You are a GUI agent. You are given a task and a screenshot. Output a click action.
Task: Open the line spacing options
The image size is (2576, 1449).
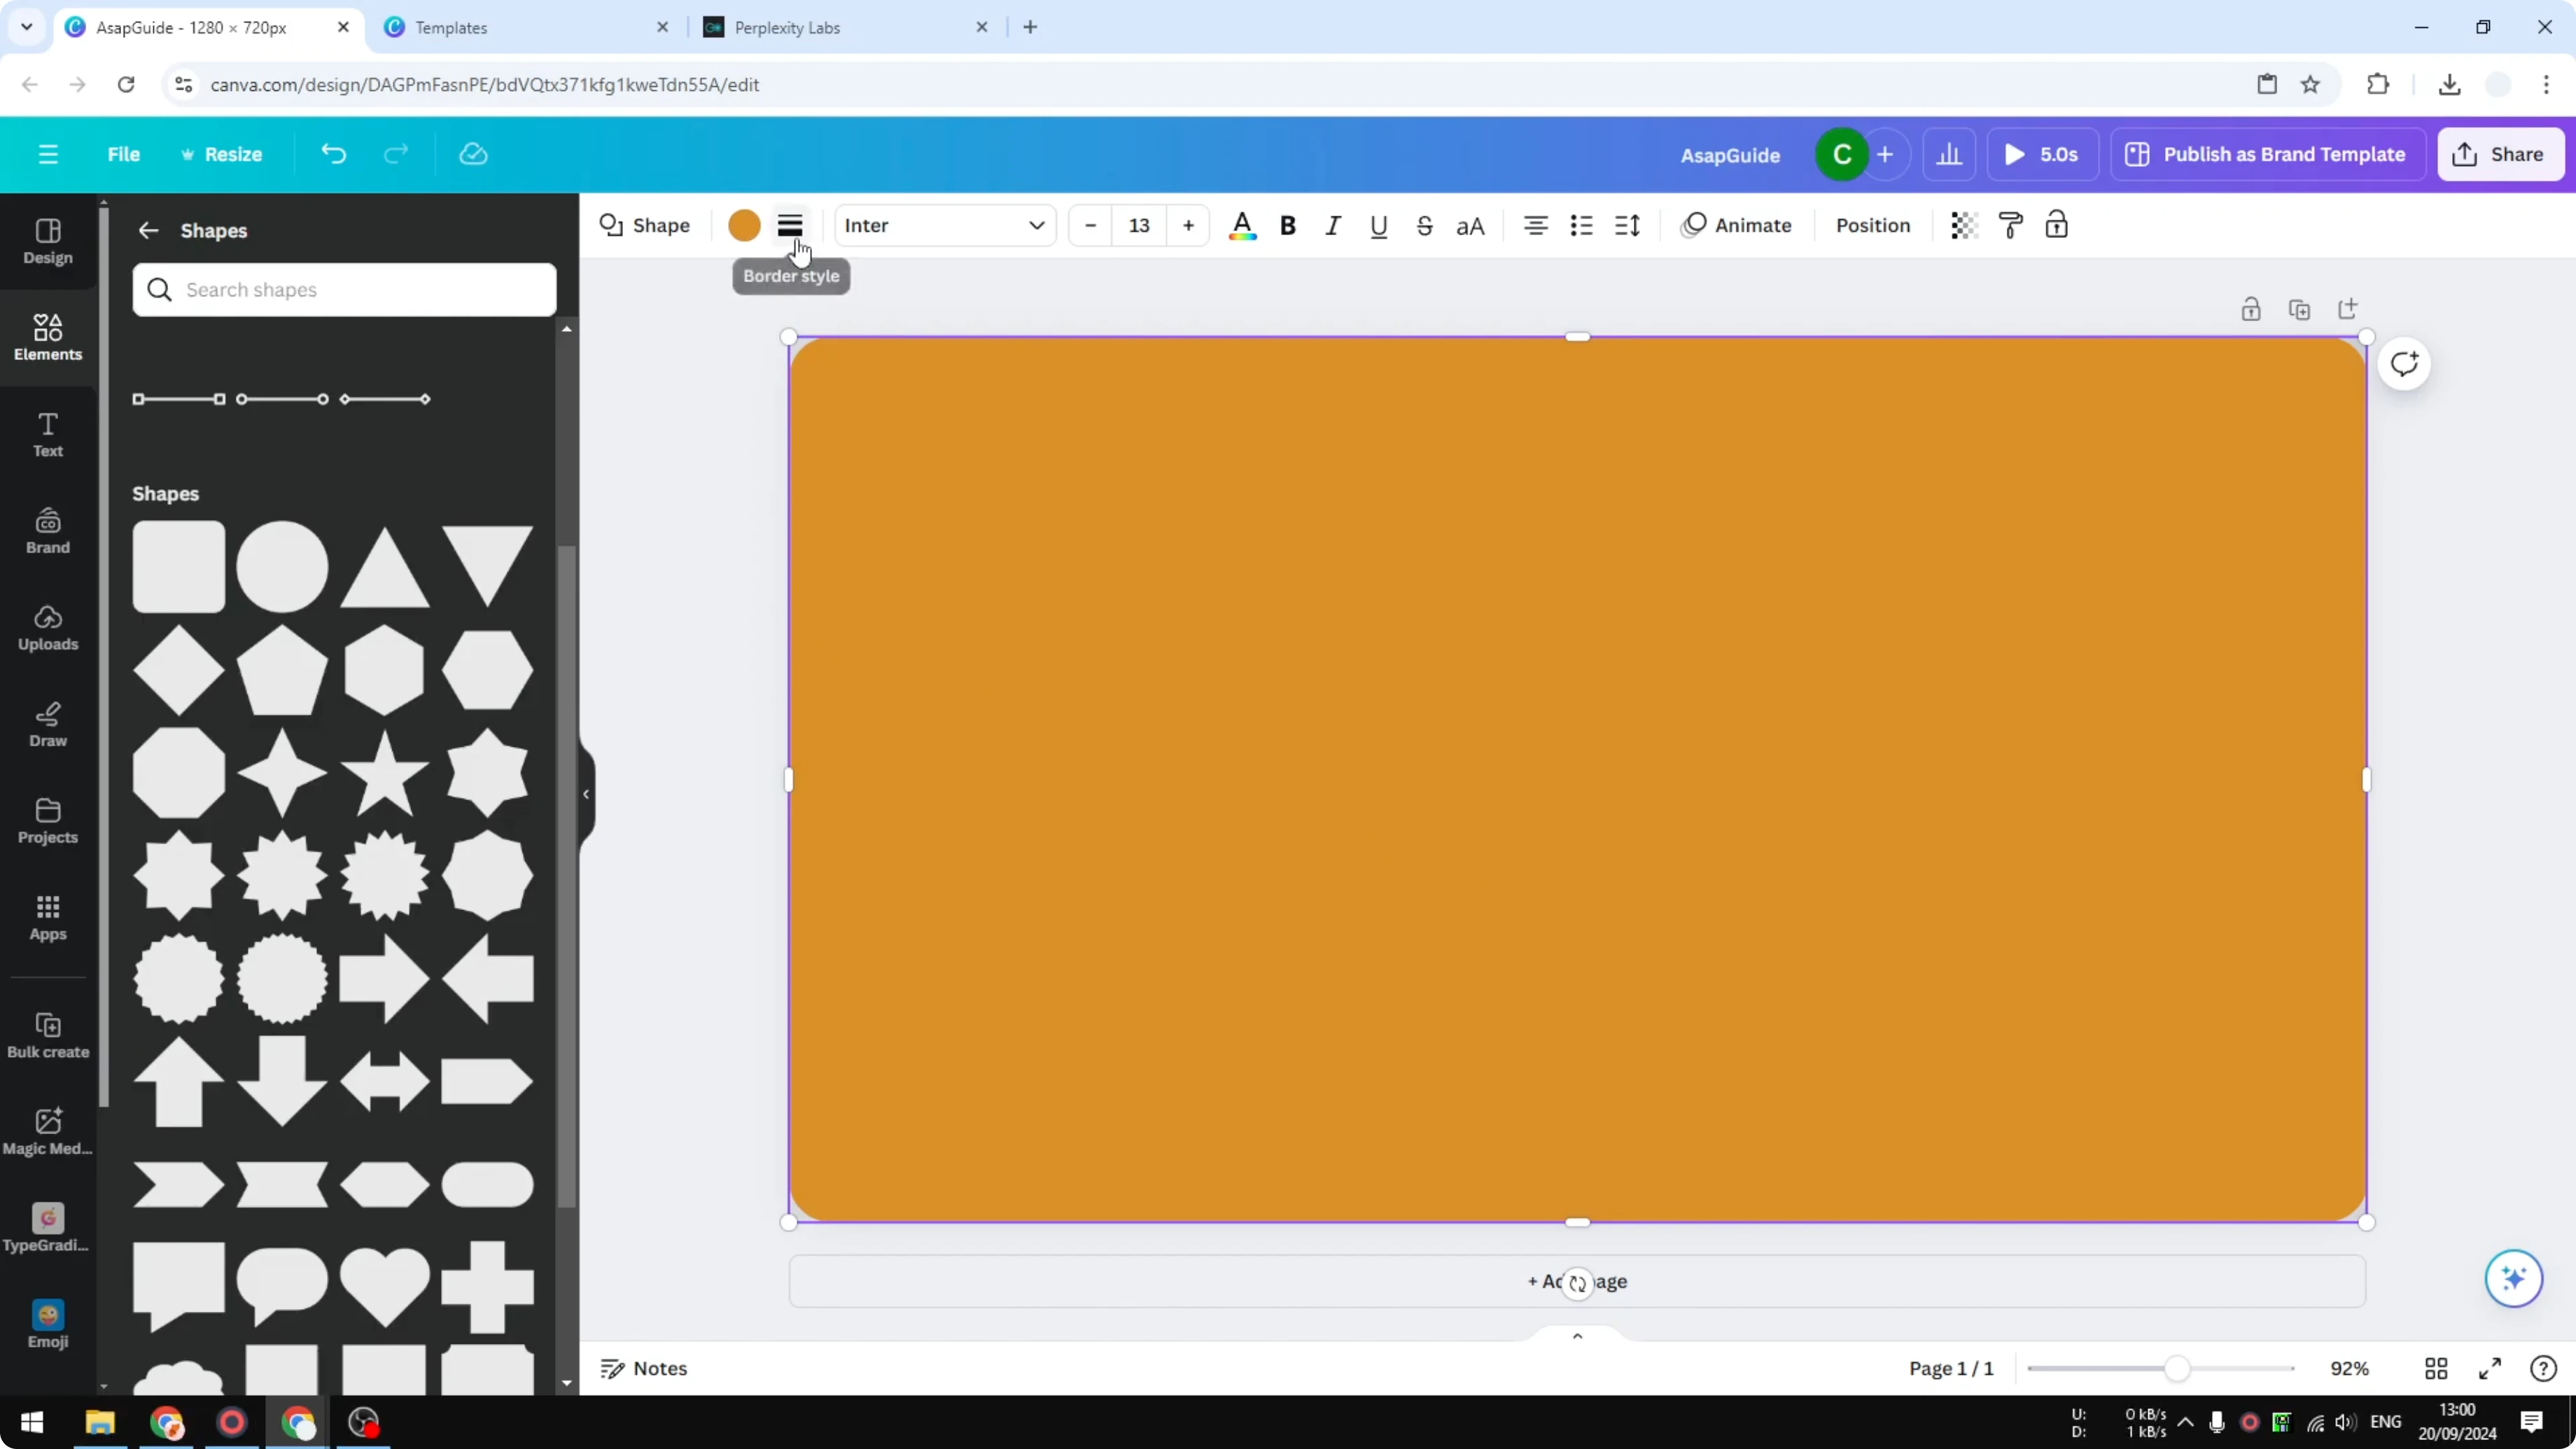(x=1627, y=225)
